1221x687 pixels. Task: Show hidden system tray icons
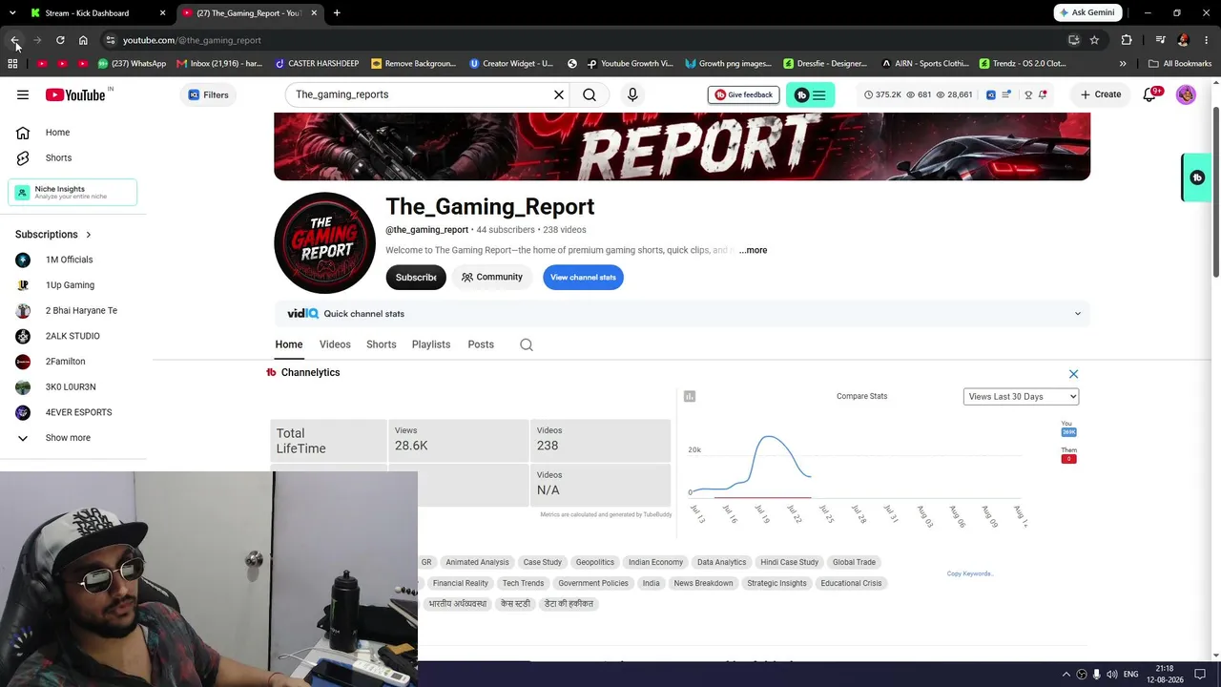(1066, 675)
